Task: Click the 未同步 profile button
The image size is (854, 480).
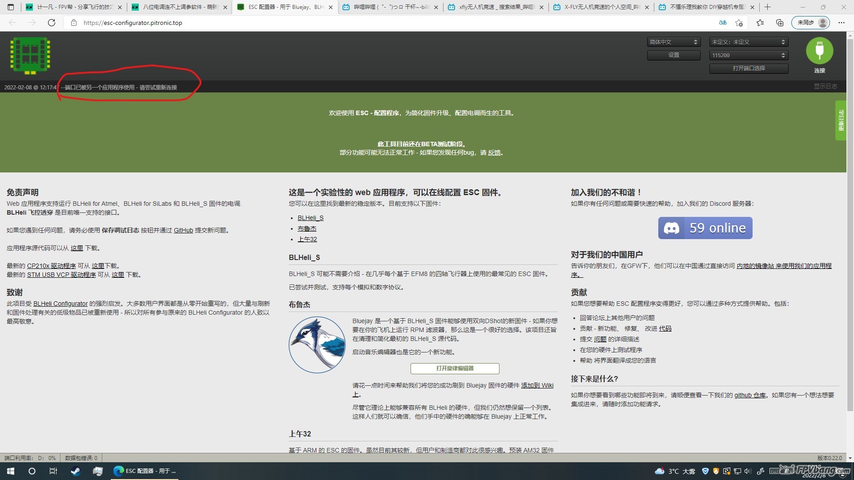Action: tap(811, 23)
